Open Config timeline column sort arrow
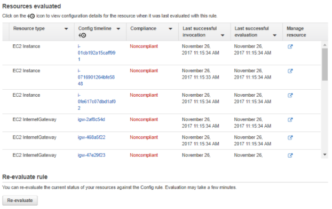 tap(118, 29)
